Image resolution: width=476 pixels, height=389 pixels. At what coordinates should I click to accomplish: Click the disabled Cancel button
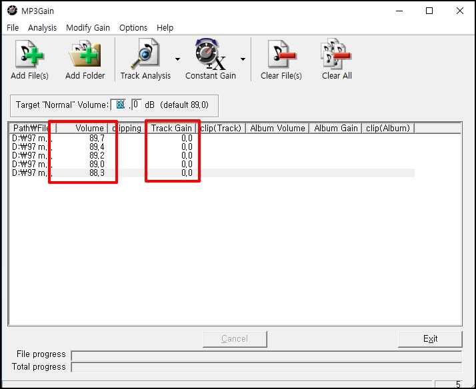coord(235,338)
